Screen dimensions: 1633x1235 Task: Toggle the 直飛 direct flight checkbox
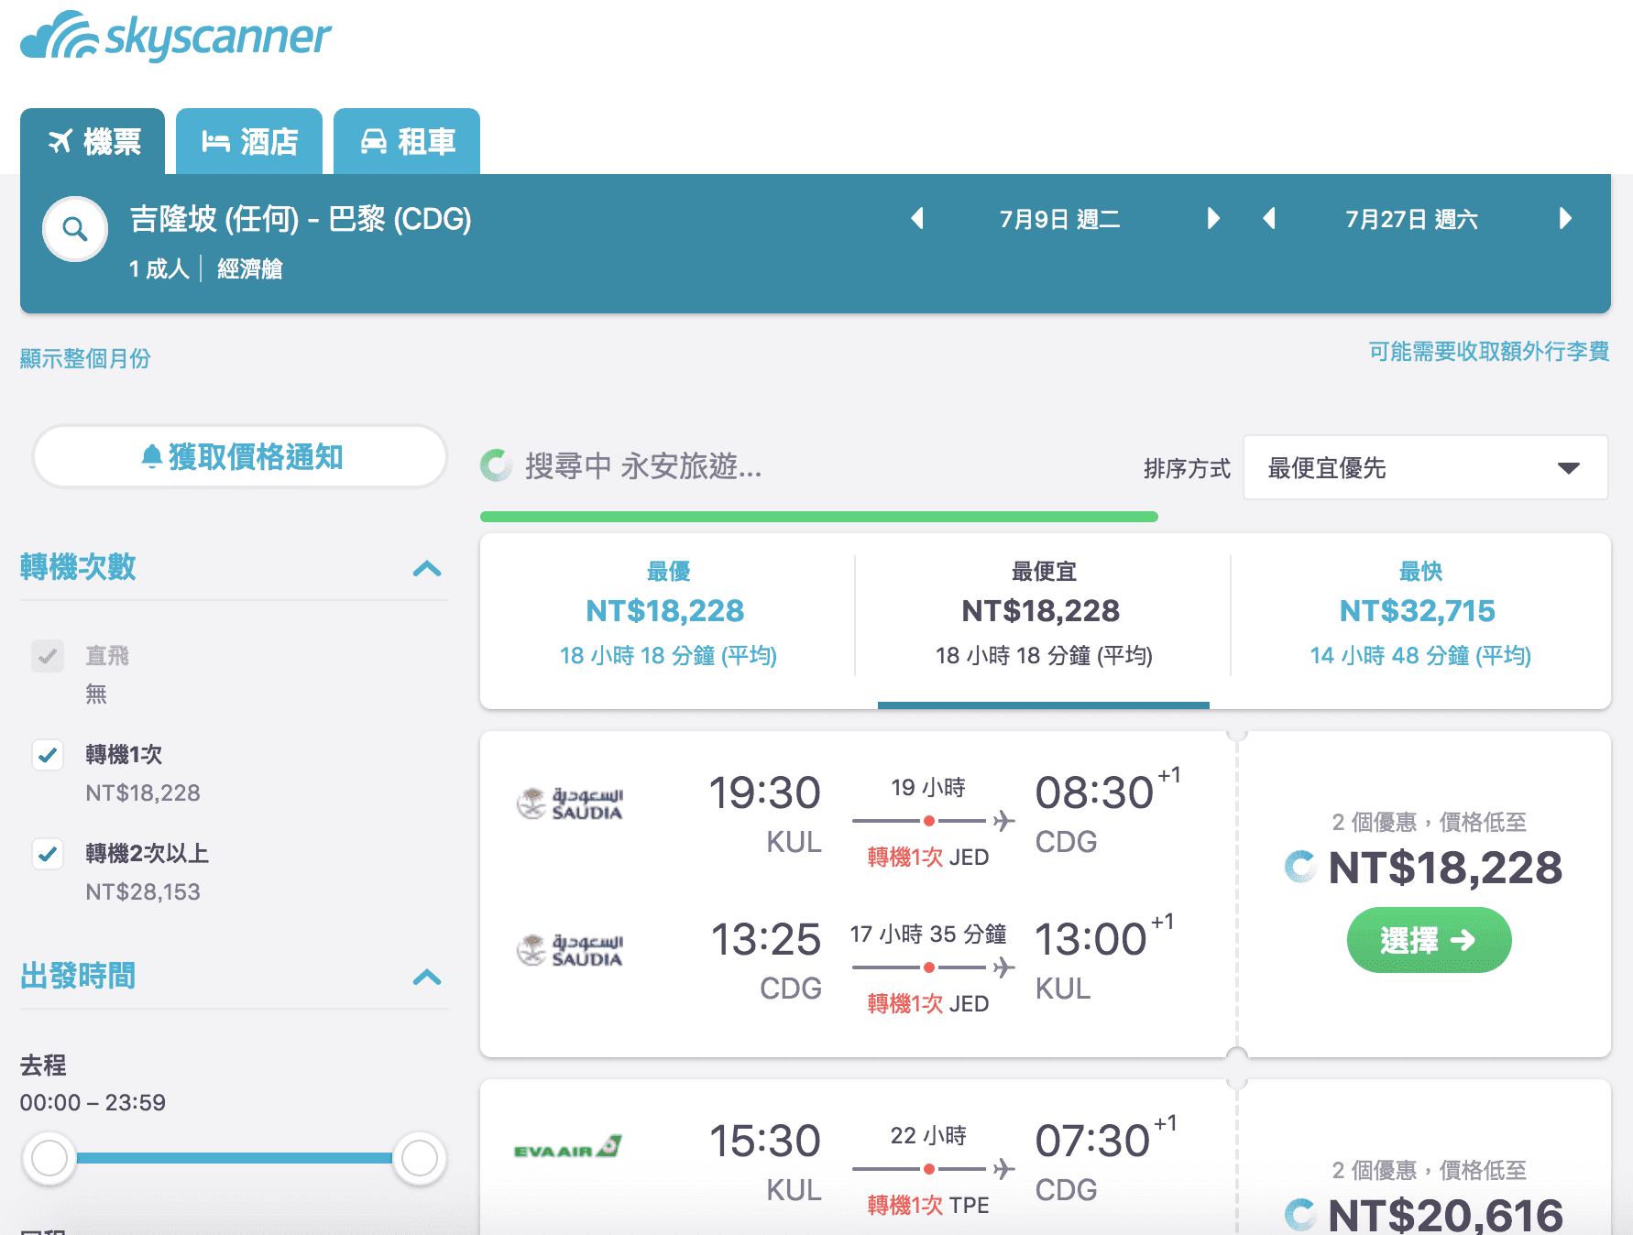48,656
